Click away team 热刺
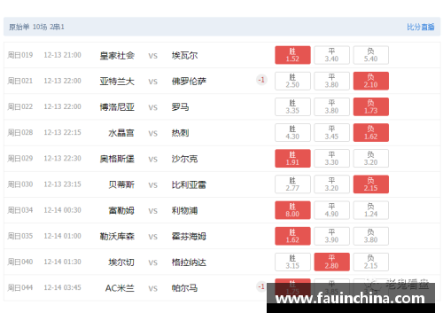 [x=180, y=133]
